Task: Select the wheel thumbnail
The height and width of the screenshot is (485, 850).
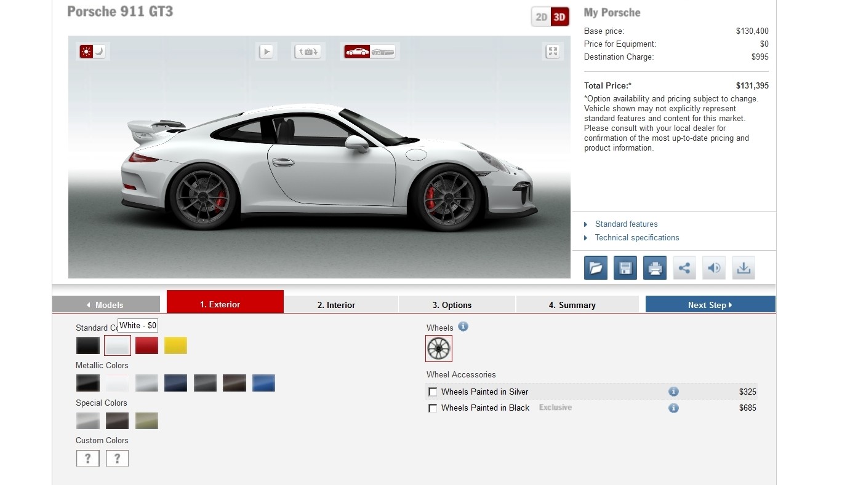Action: tap(439, 349)
